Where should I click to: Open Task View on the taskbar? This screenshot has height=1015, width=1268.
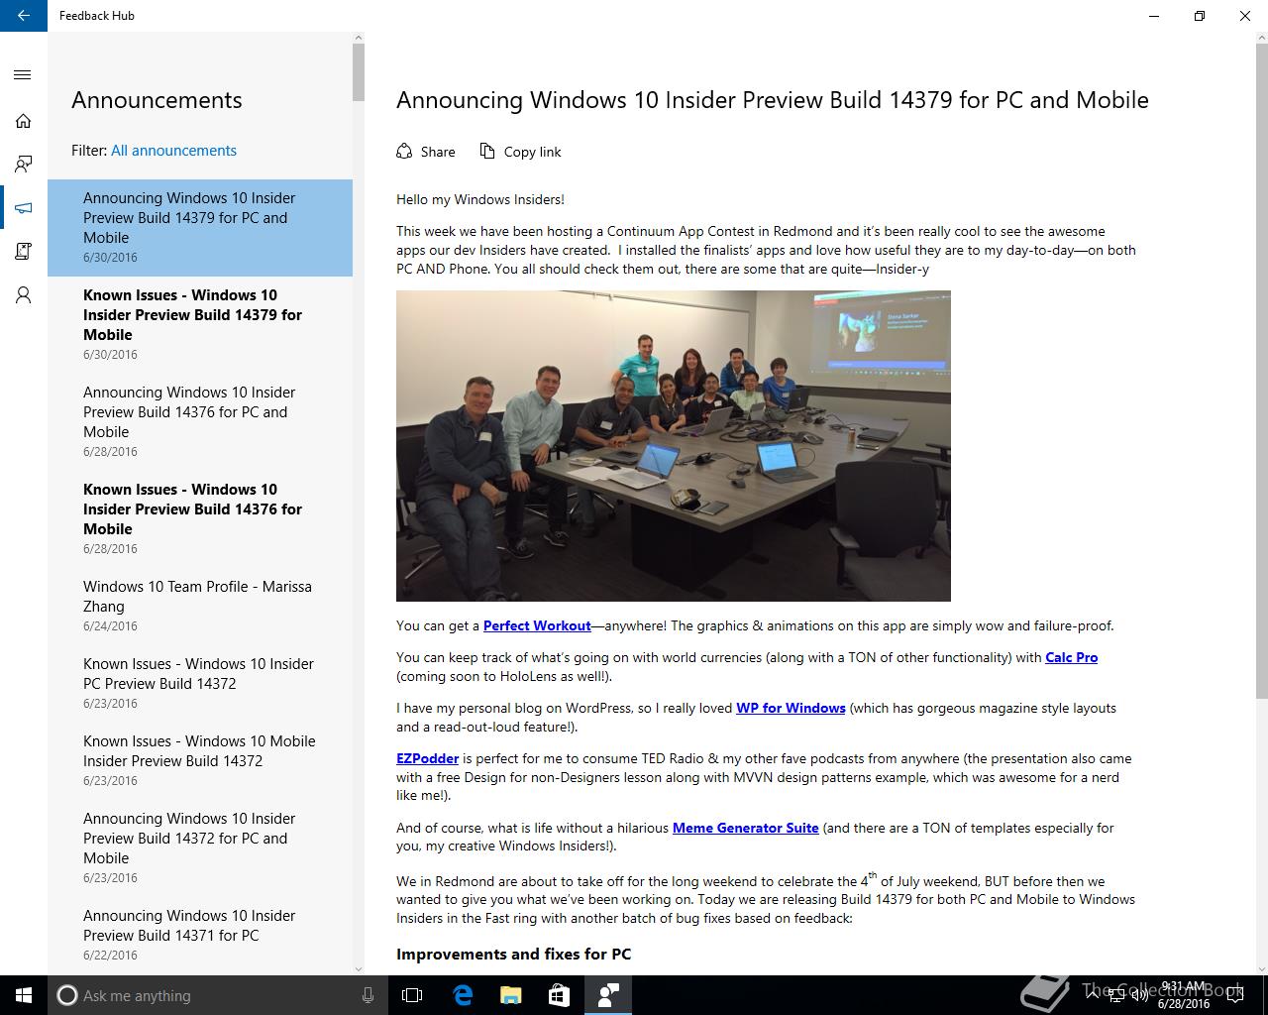(412, 995)
